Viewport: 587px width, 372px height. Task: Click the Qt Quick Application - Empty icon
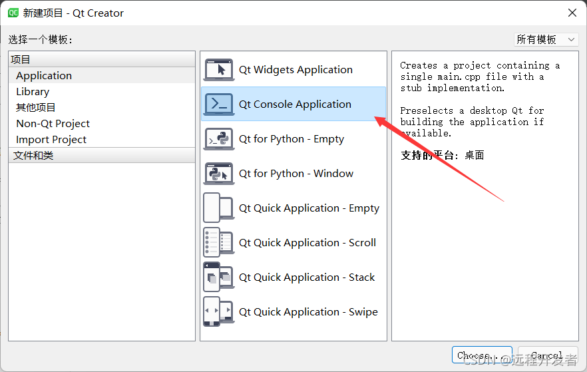tap(219, 208)
